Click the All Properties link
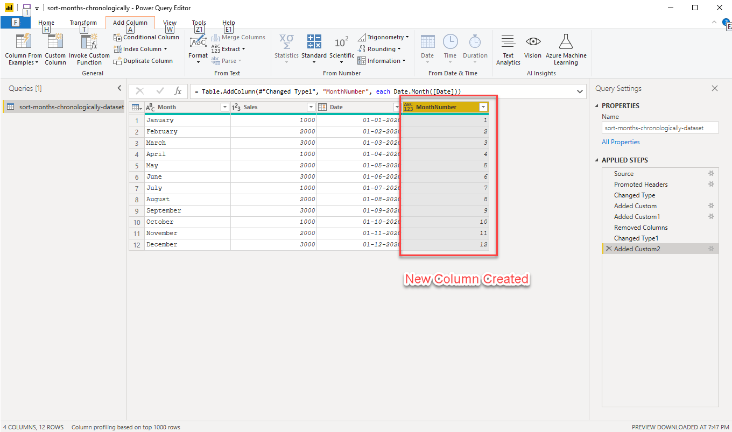This screenshot has height=432, width=732. tap(621, 141)
